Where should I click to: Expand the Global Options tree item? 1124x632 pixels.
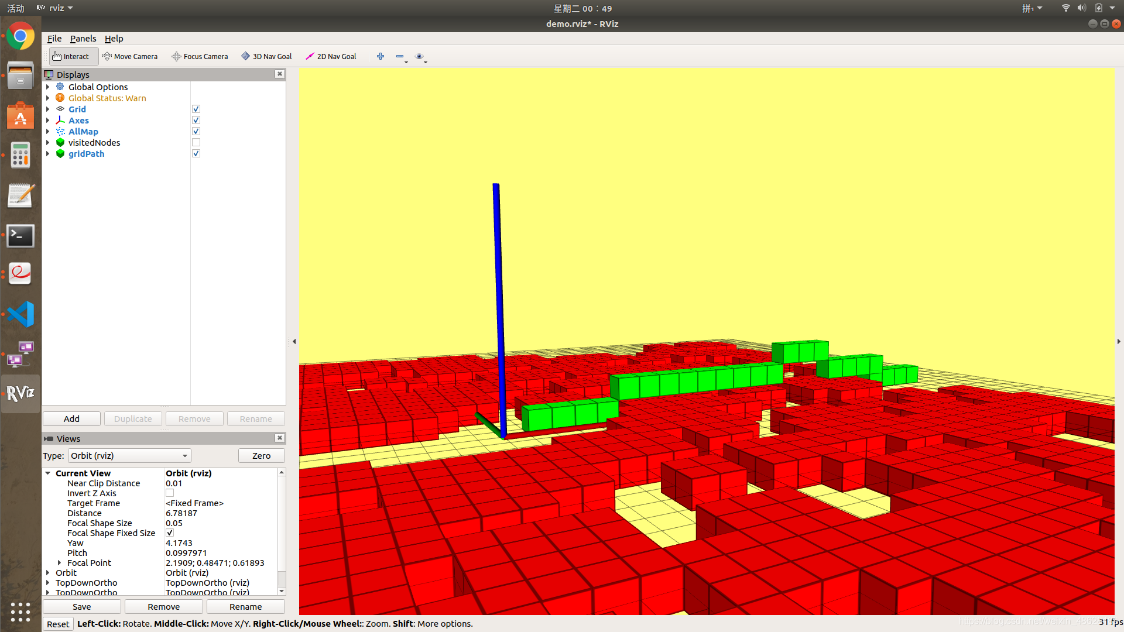pyautogui.click(x=48, y=87)
